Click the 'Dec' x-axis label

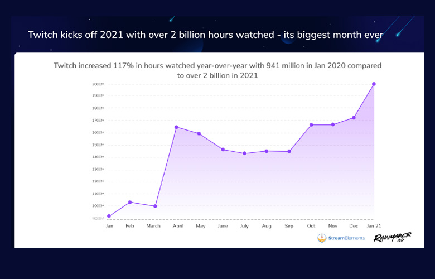click(x=354, y=225)
